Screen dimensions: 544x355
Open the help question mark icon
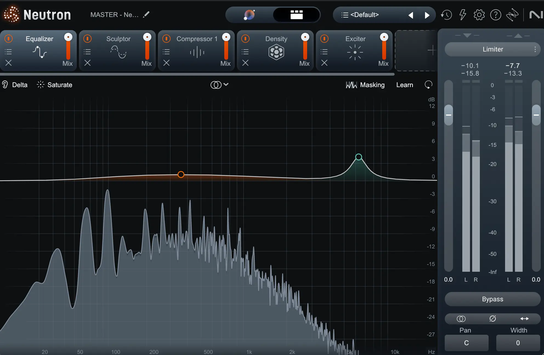(495, 15)
